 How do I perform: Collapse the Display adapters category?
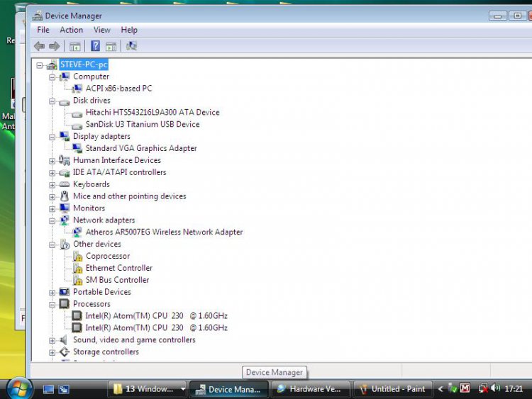pyautogui.click(x=52, y=137)
